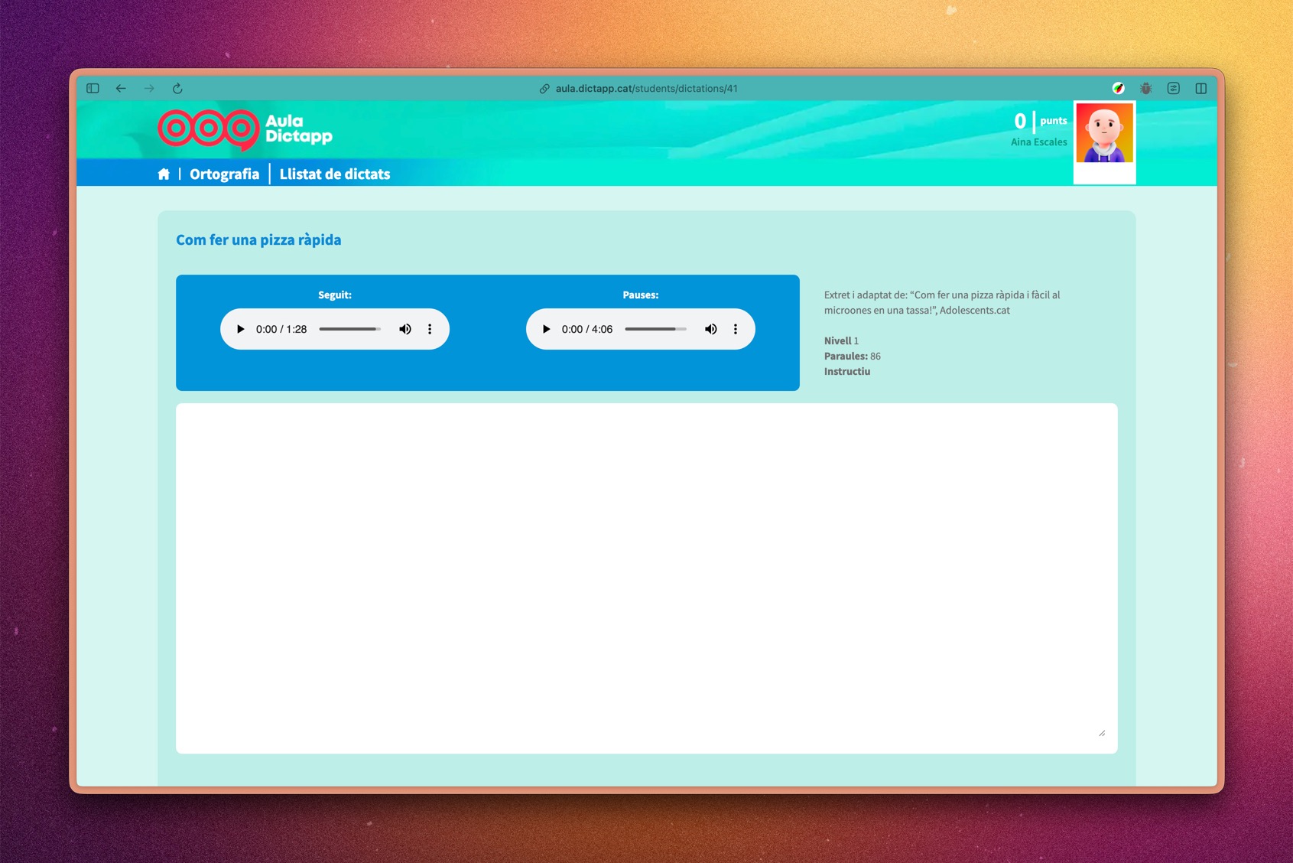1293x863 pixels.
Task: Click the link icon in address bar
Action: point(544,89)
